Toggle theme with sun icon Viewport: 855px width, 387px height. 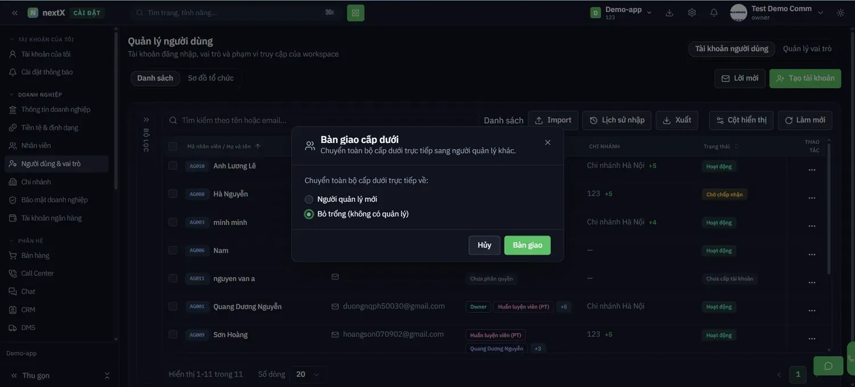tap(841, 13)
